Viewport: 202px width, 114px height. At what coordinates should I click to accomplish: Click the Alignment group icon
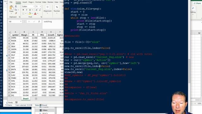click(47, 7)
